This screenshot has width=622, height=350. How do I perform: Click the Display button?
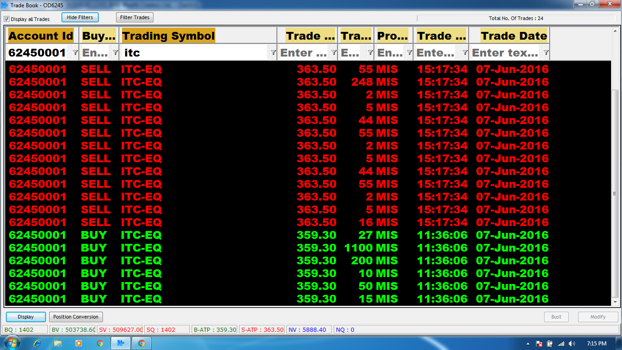click(x=26, y=317)
